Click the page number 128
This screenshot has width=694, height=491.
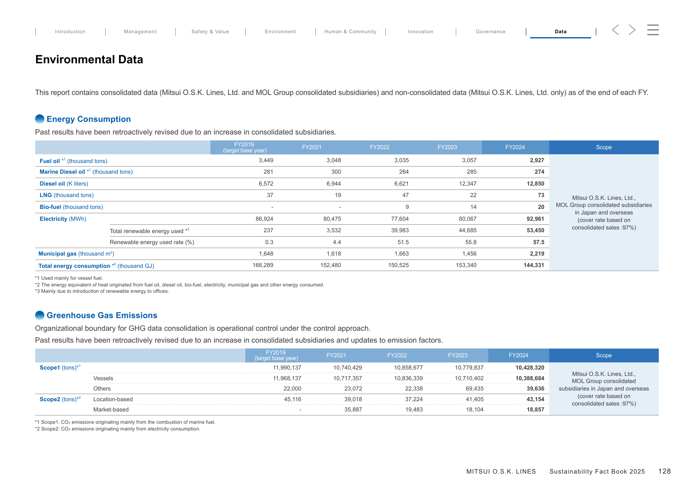tap(664, 471)
